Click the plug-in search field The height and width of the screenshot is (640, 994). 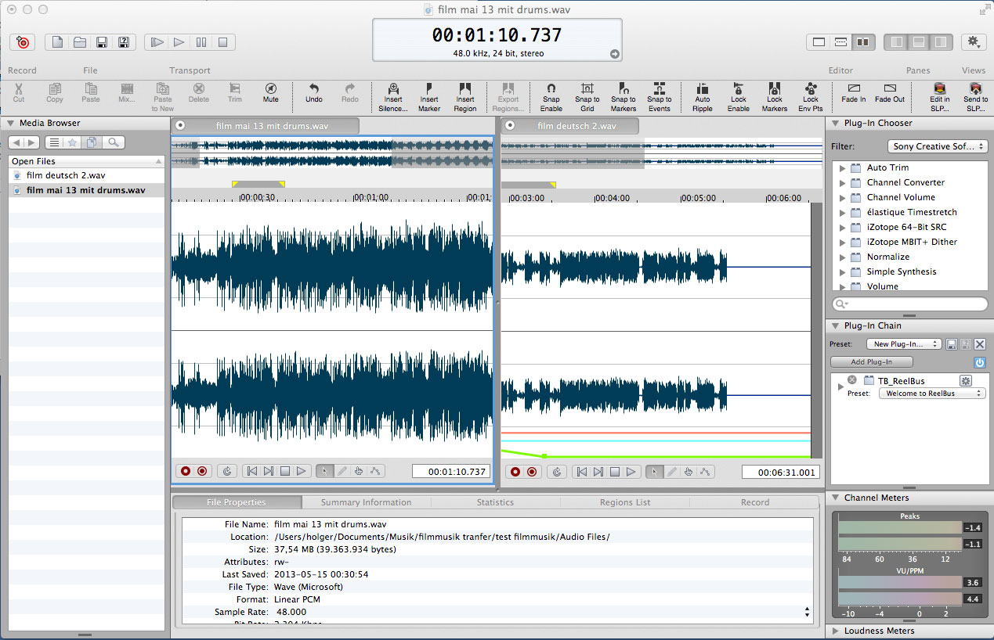[913, 304]
